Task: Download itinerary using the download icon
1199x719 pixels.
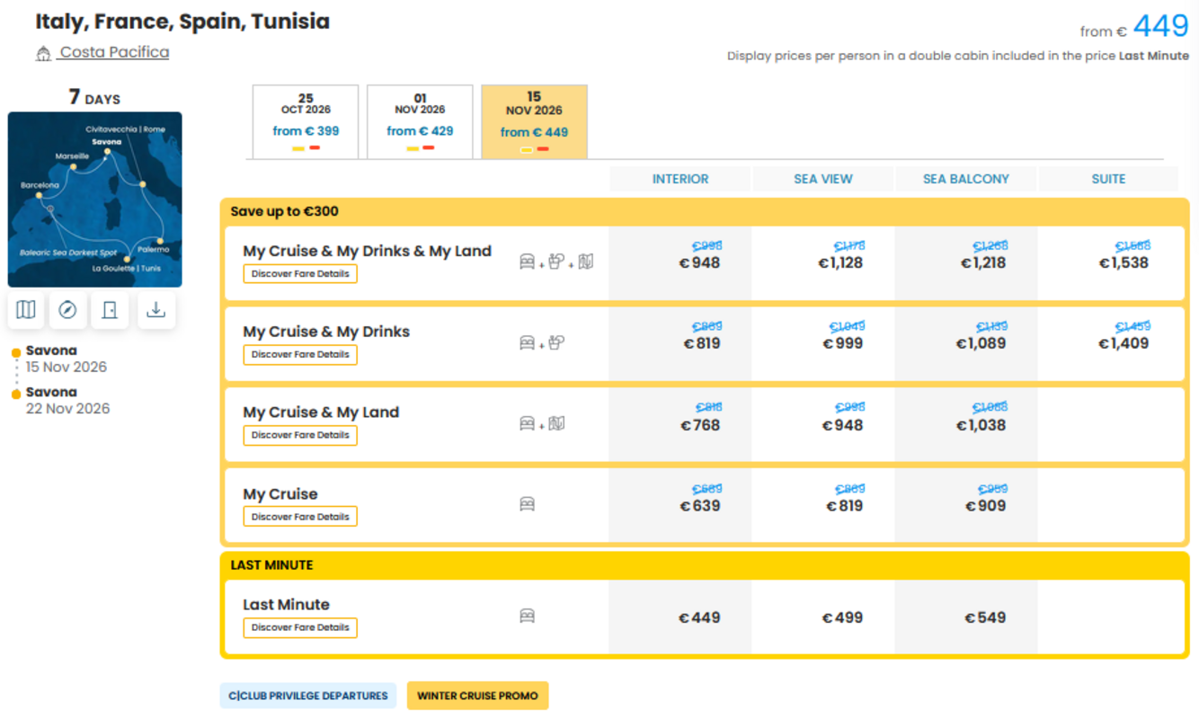Action: click(x=156, y=310)
